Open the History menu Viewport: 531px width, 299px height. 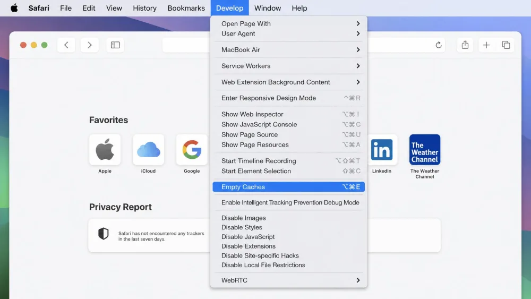(144, 8)
